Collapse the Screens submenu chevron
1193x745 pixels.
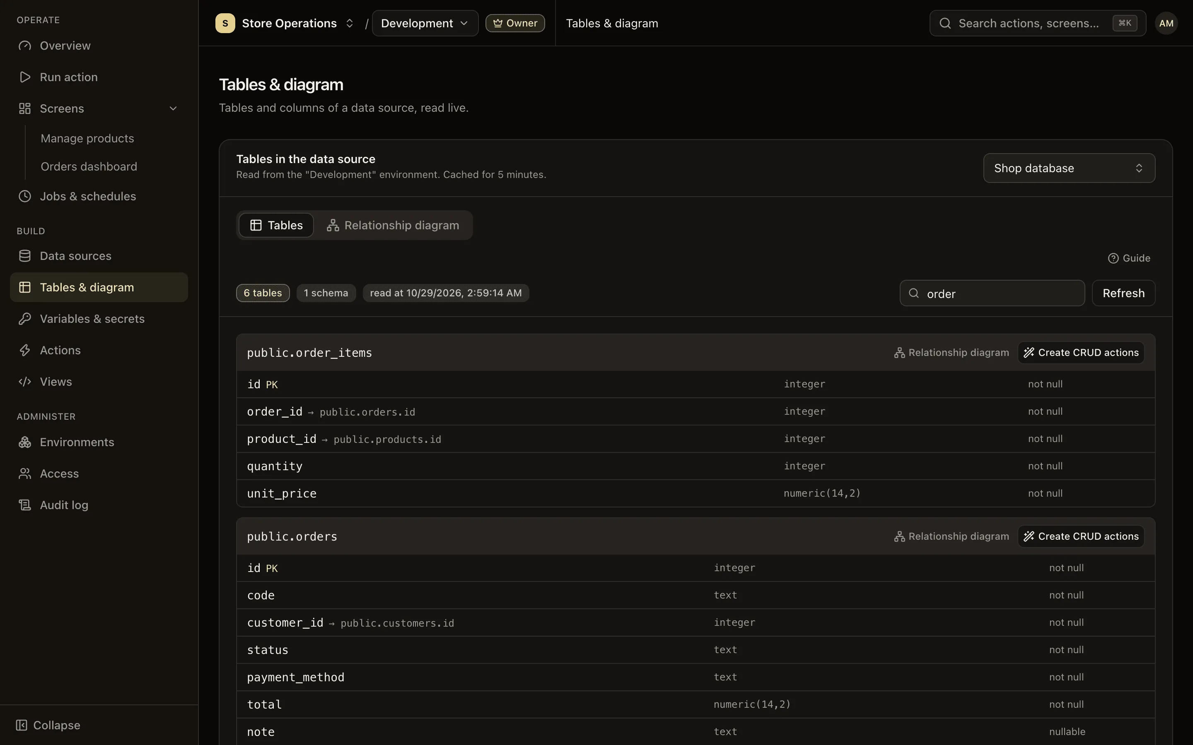173,108
